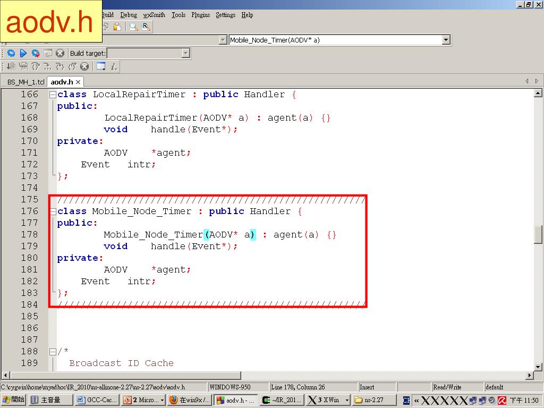Click the Step out debug icon
Screen dimensions: 544x408
[60, 66]
